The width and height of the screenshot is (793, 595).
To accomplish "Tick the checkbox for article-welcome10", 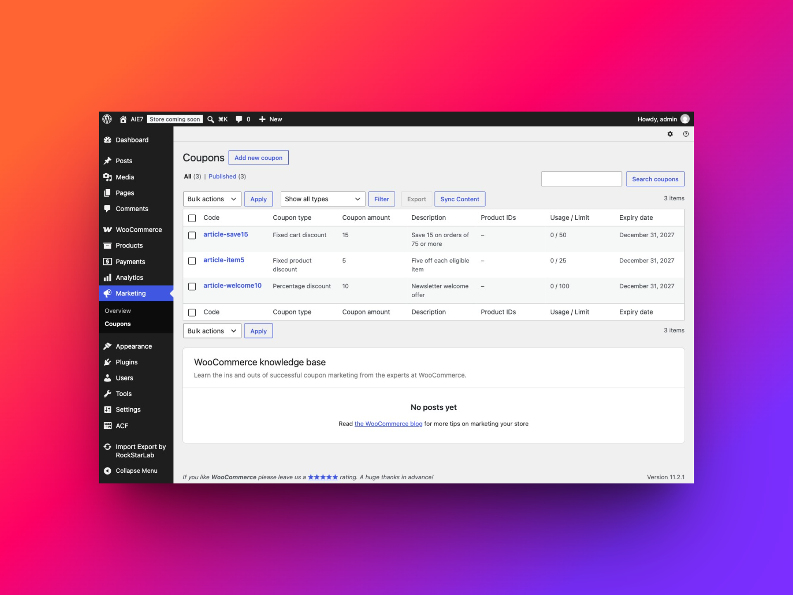I will [x=192, y=286].
